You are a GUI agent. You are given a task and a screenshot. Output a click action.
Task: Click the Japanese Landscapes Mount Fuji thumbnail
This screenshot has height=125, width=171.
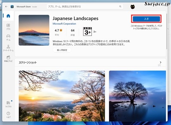pyautogui.click(x=34, y=30)
